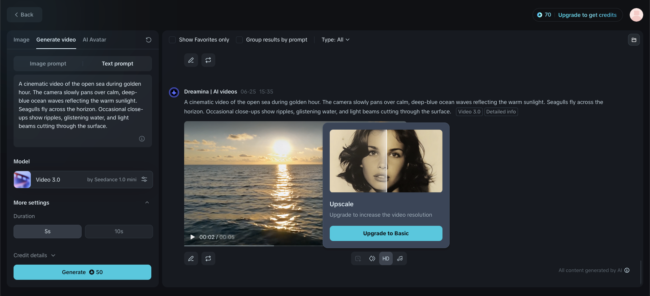Click the upper edit pencil icon

click(x=191, y=60)
